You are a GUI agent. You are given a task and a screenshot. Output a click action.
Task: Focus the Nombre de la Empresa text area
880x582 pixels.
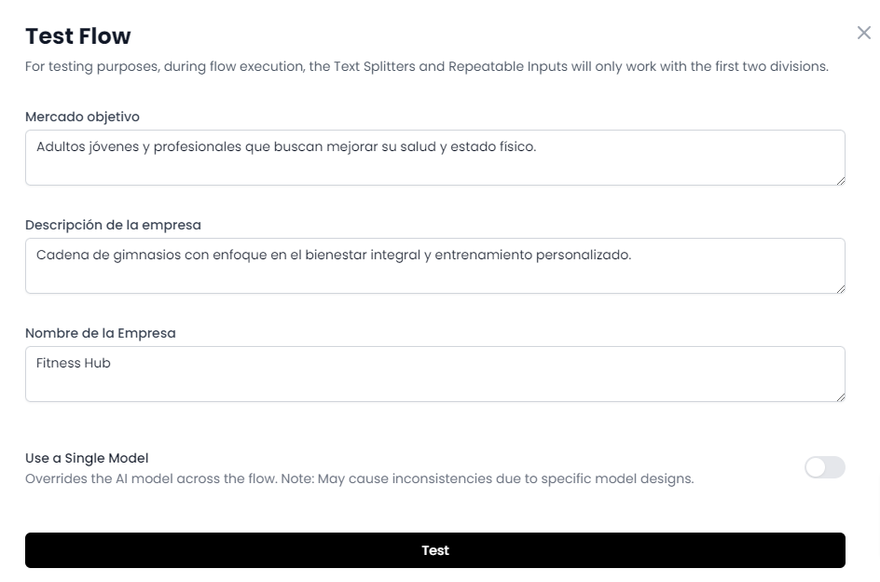pos(434,384)
